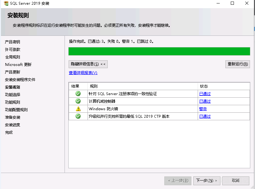Click green check icon for 注册表项的一致性验证 rule
255x189 pixels.
tap(78, 94)
